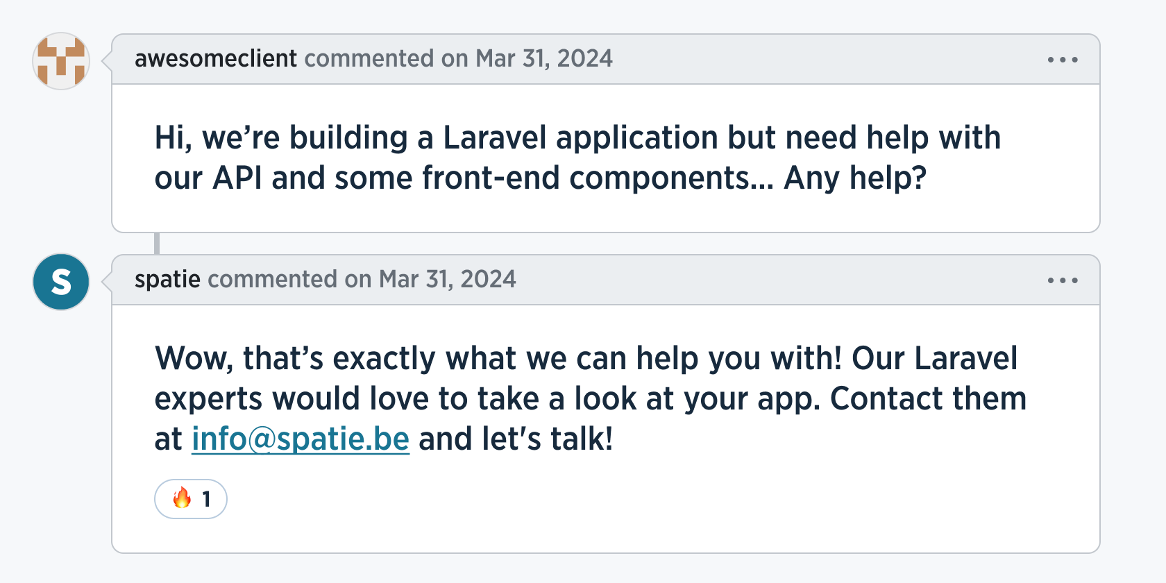1166x583 pixels.
Task: Toggle the fire reaction on spatie's comment
Action: click(x=191, y=499)
